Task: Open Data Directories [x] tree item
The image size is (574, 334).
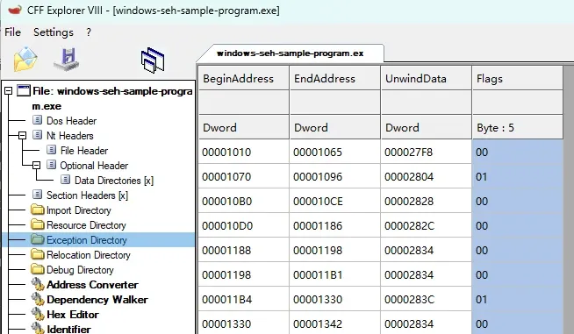Action: [114, 181]
